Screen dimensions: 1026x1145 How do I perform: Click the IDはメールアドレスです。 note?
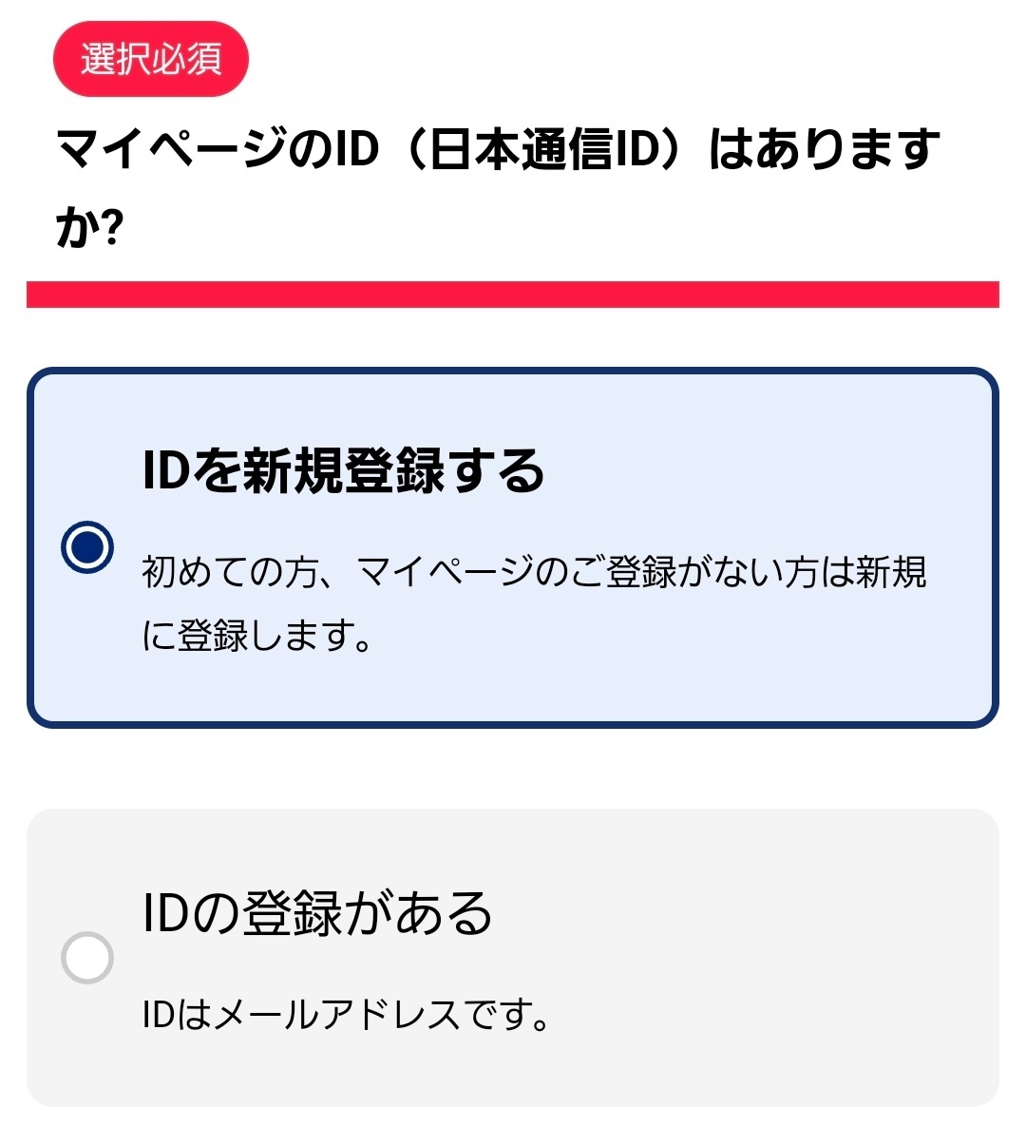click(x=346, y=1015)
